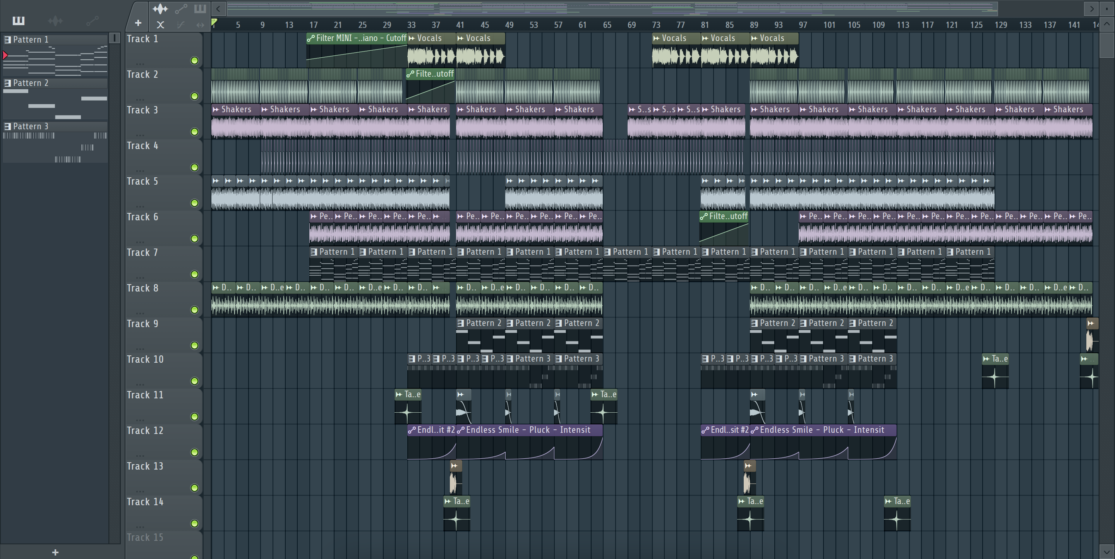Select the Track 13 header

click(164, 477)
